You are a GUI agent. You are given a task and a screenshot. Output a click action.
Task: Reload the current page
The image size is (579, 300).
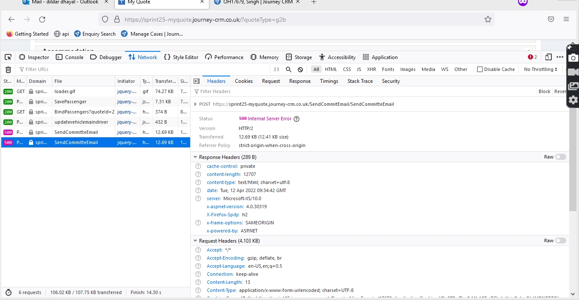click(x=42, y=20)
